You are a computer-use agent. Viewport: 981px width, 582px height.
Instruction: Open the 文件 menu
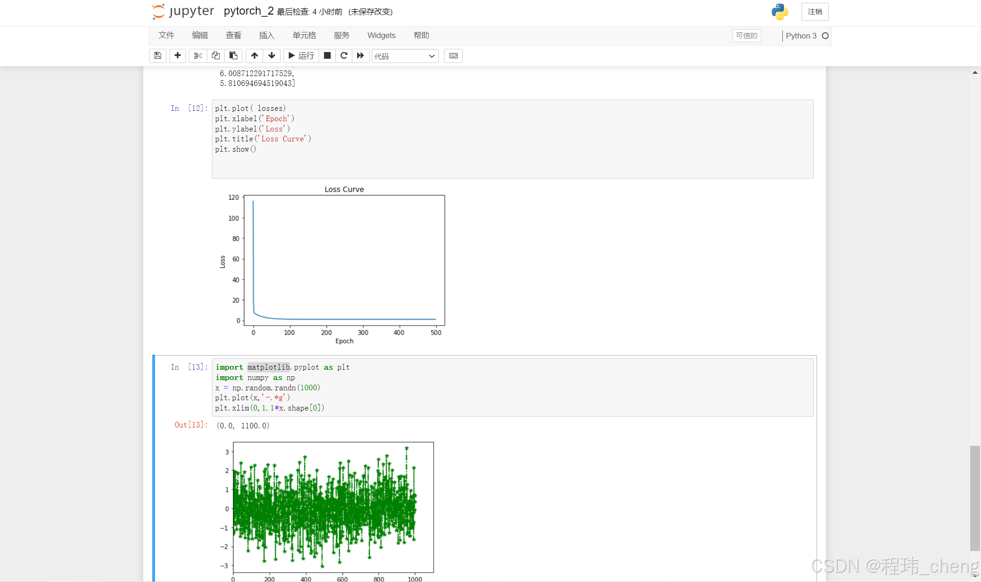point(166,35)
